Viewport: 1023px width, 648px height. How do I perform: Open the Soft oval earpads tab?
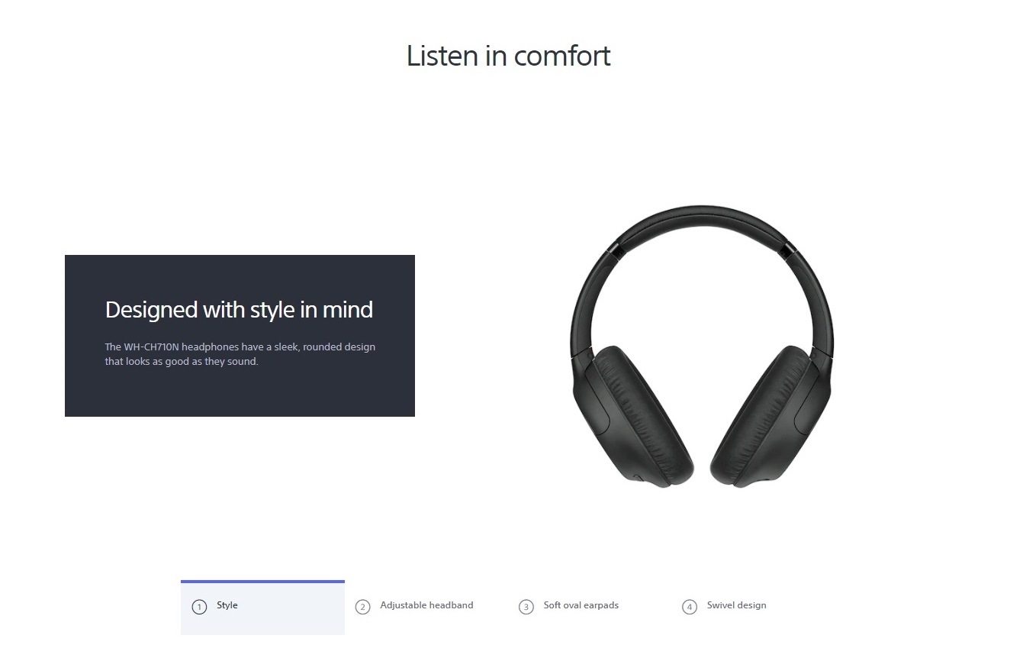581,605
